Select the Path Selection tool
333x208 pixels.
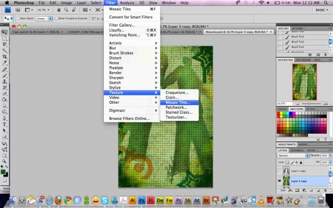tap(4, 130)
